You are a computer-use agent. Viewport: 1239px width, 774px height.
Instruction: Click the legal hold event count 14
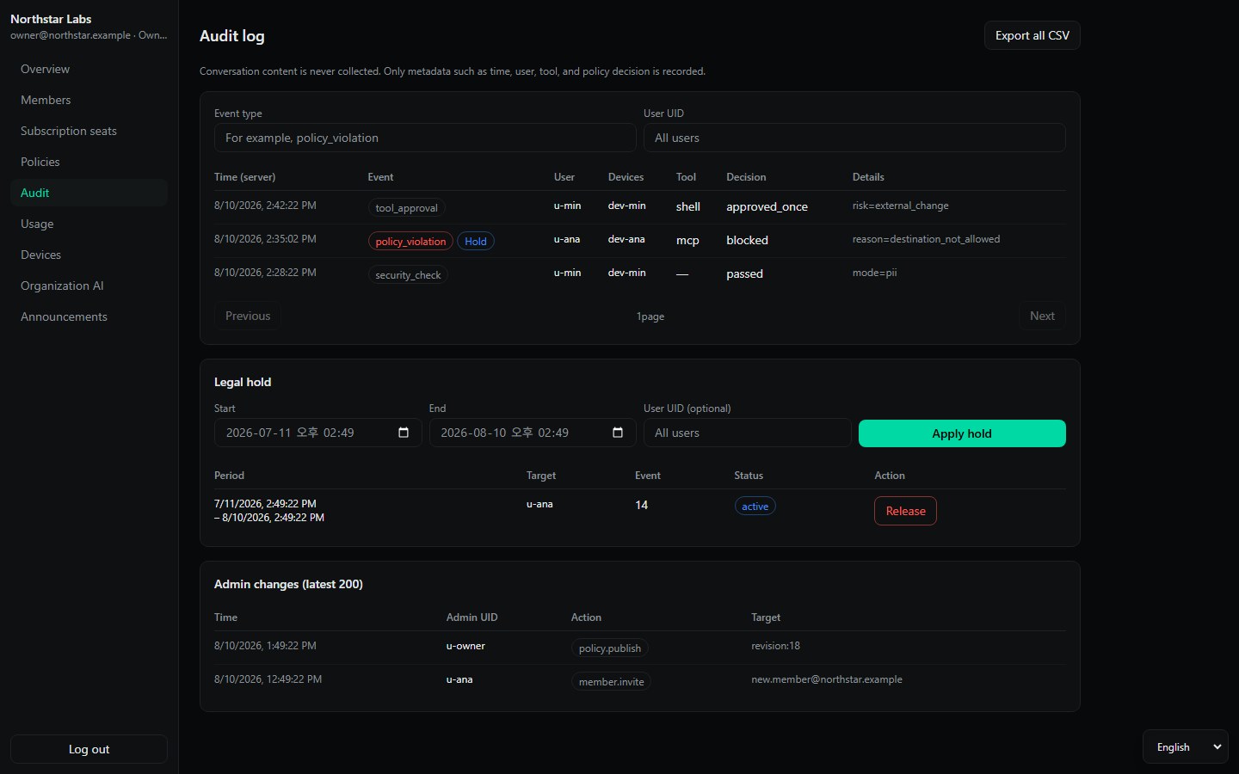click(x=641, y=505)
